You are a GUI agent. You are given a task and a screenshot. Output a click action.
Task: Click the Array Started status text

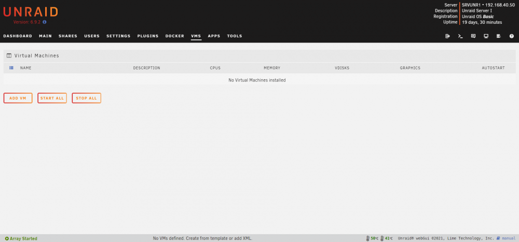tap(23, 238)
